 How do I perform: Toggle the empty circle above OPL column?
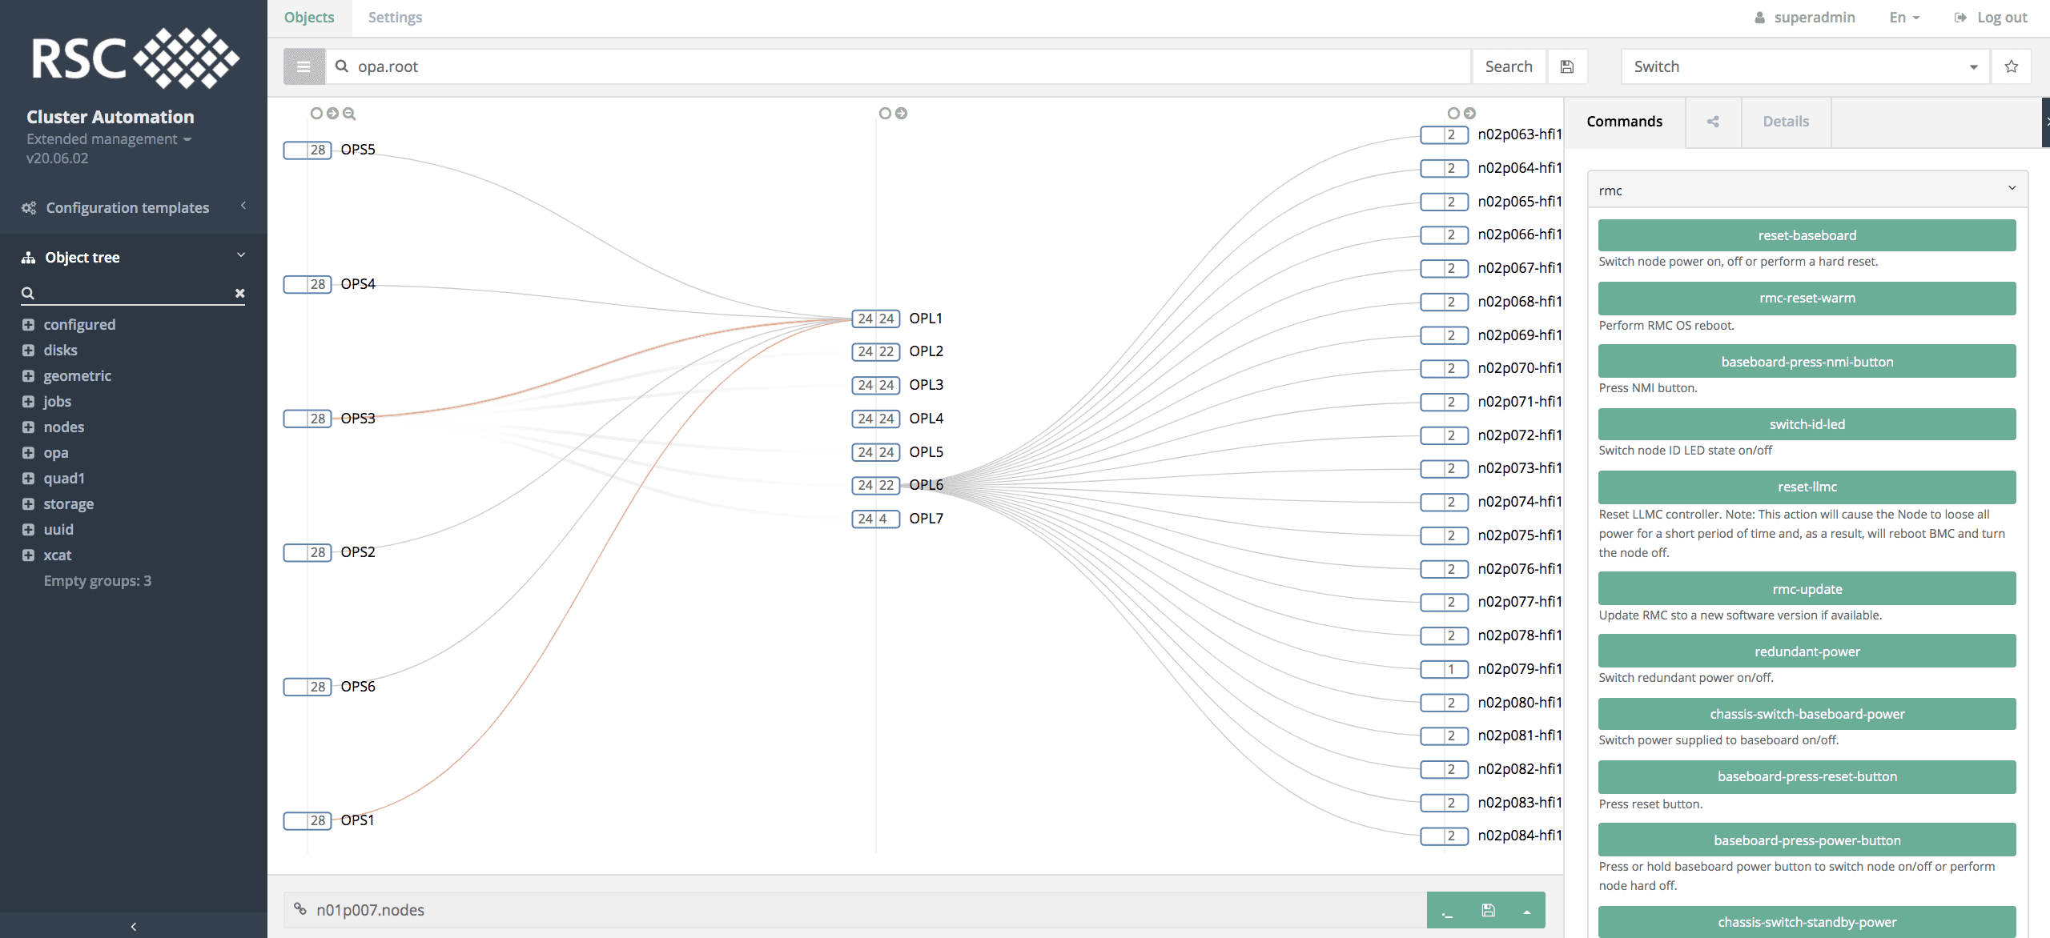[x=885, y=114]
